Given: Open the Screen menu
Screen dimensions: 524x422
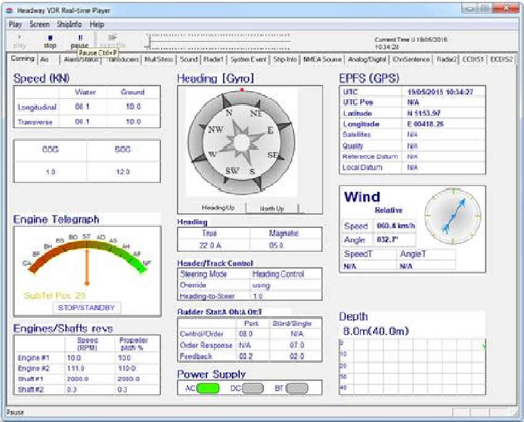Looking at the screenshot, I should tap(39, 25).
